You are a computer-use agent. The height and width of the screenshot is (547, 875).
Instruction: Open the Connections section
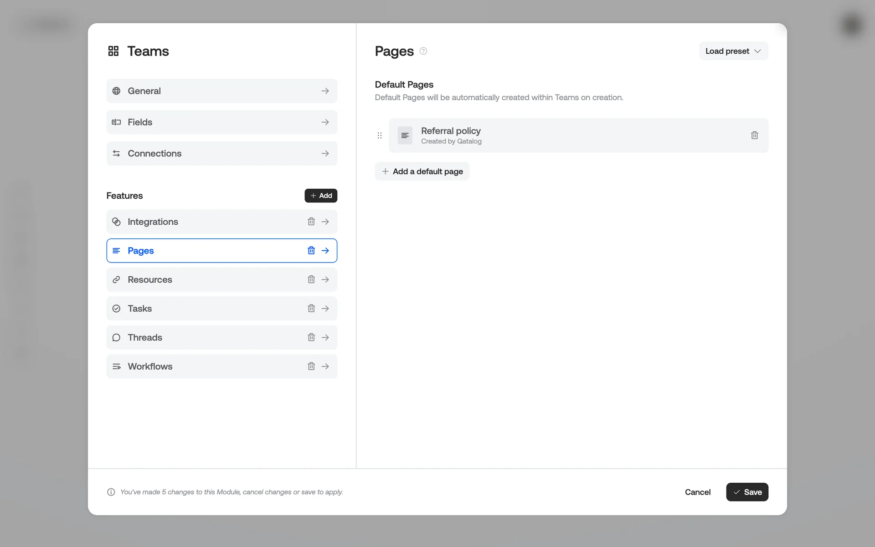[221, 154]
